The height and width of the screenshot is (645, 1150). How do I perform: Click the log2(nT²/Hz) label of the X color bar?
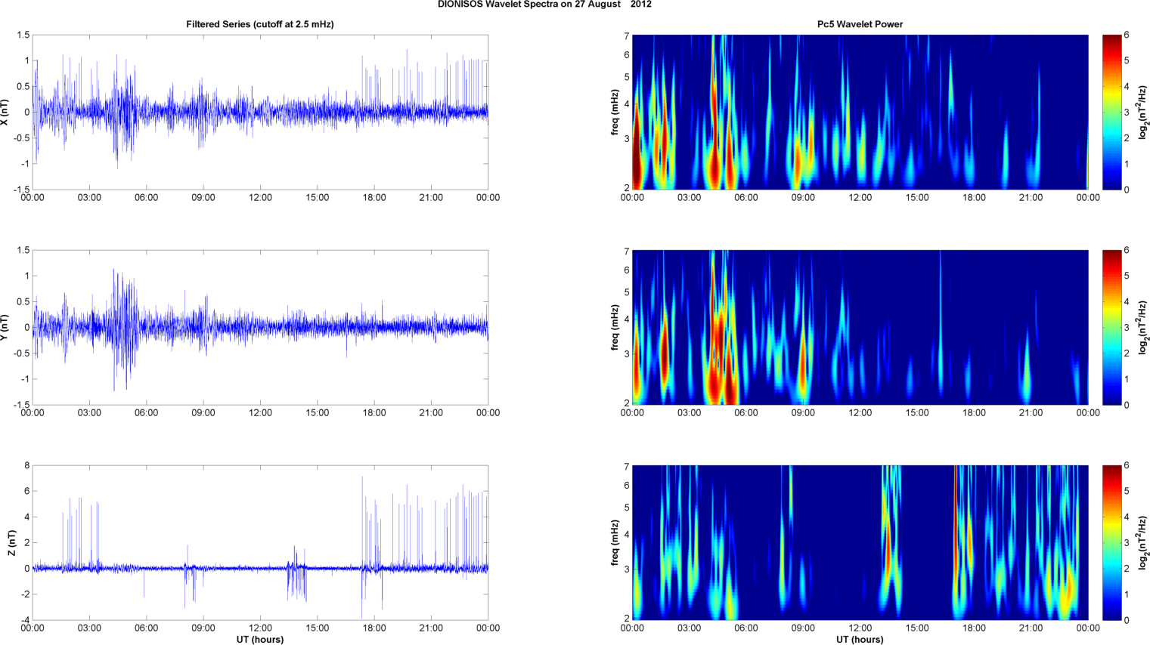tap(1143, 113)
